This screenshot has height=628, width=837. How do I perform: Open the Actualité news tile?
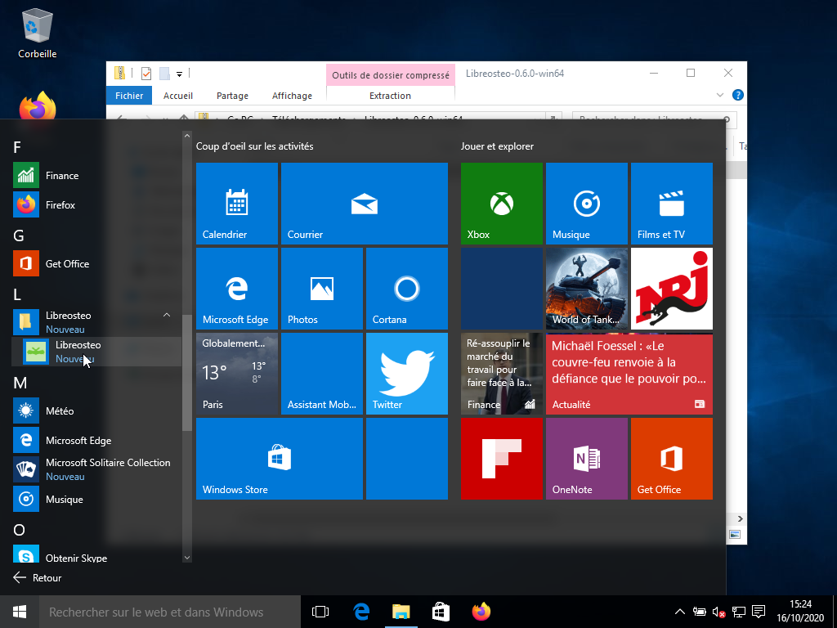629,373
